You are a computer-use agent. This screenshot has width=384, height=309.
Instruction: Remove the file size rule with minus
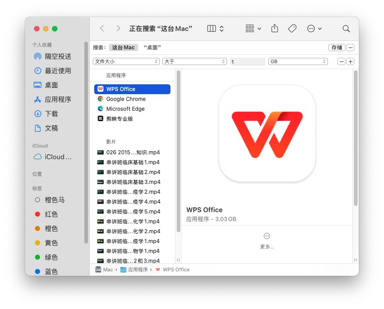pos(341,62)
